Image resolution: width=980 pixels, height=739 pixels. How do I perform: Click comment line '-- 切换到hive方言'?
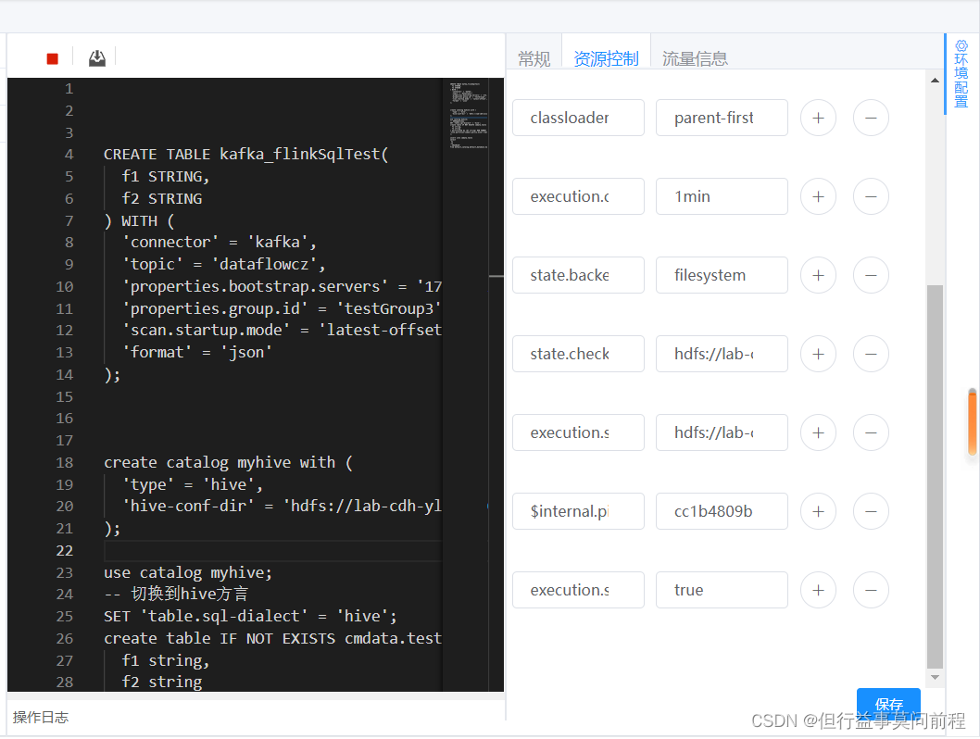point(176,595)
